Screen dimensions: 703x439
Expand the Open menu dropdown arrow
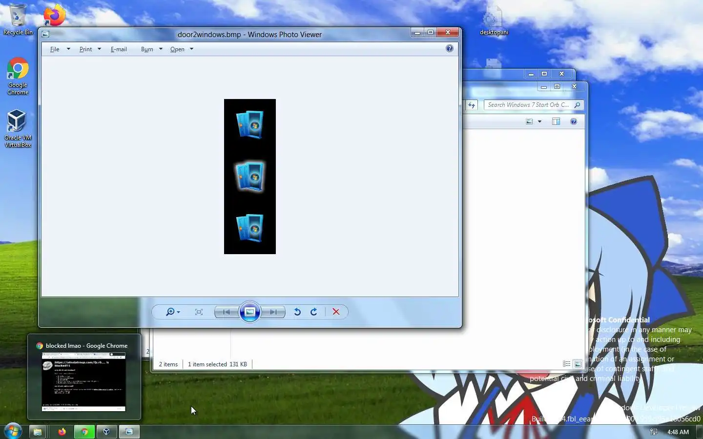[191, 49]
